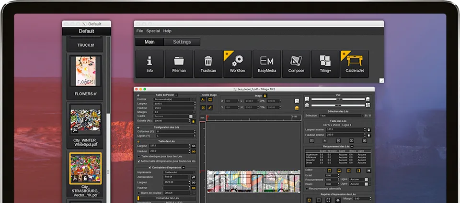Open the Sélection dropdown showing Tous
Screen dimensions: 460x203
pos(340,116)
